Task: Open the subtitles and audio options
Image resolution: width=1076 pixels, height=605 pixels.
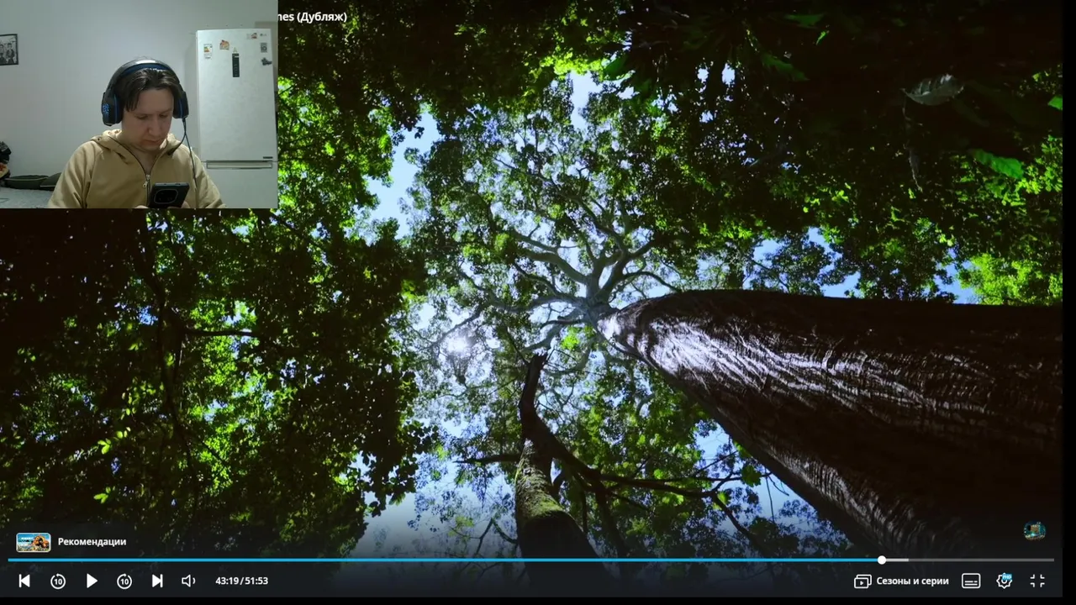Action: pyautogui.click(x=971, y=581)
